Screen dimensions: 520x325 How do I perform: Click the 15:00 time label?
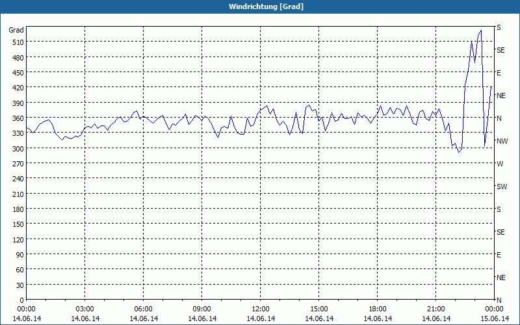pos(319,309)
